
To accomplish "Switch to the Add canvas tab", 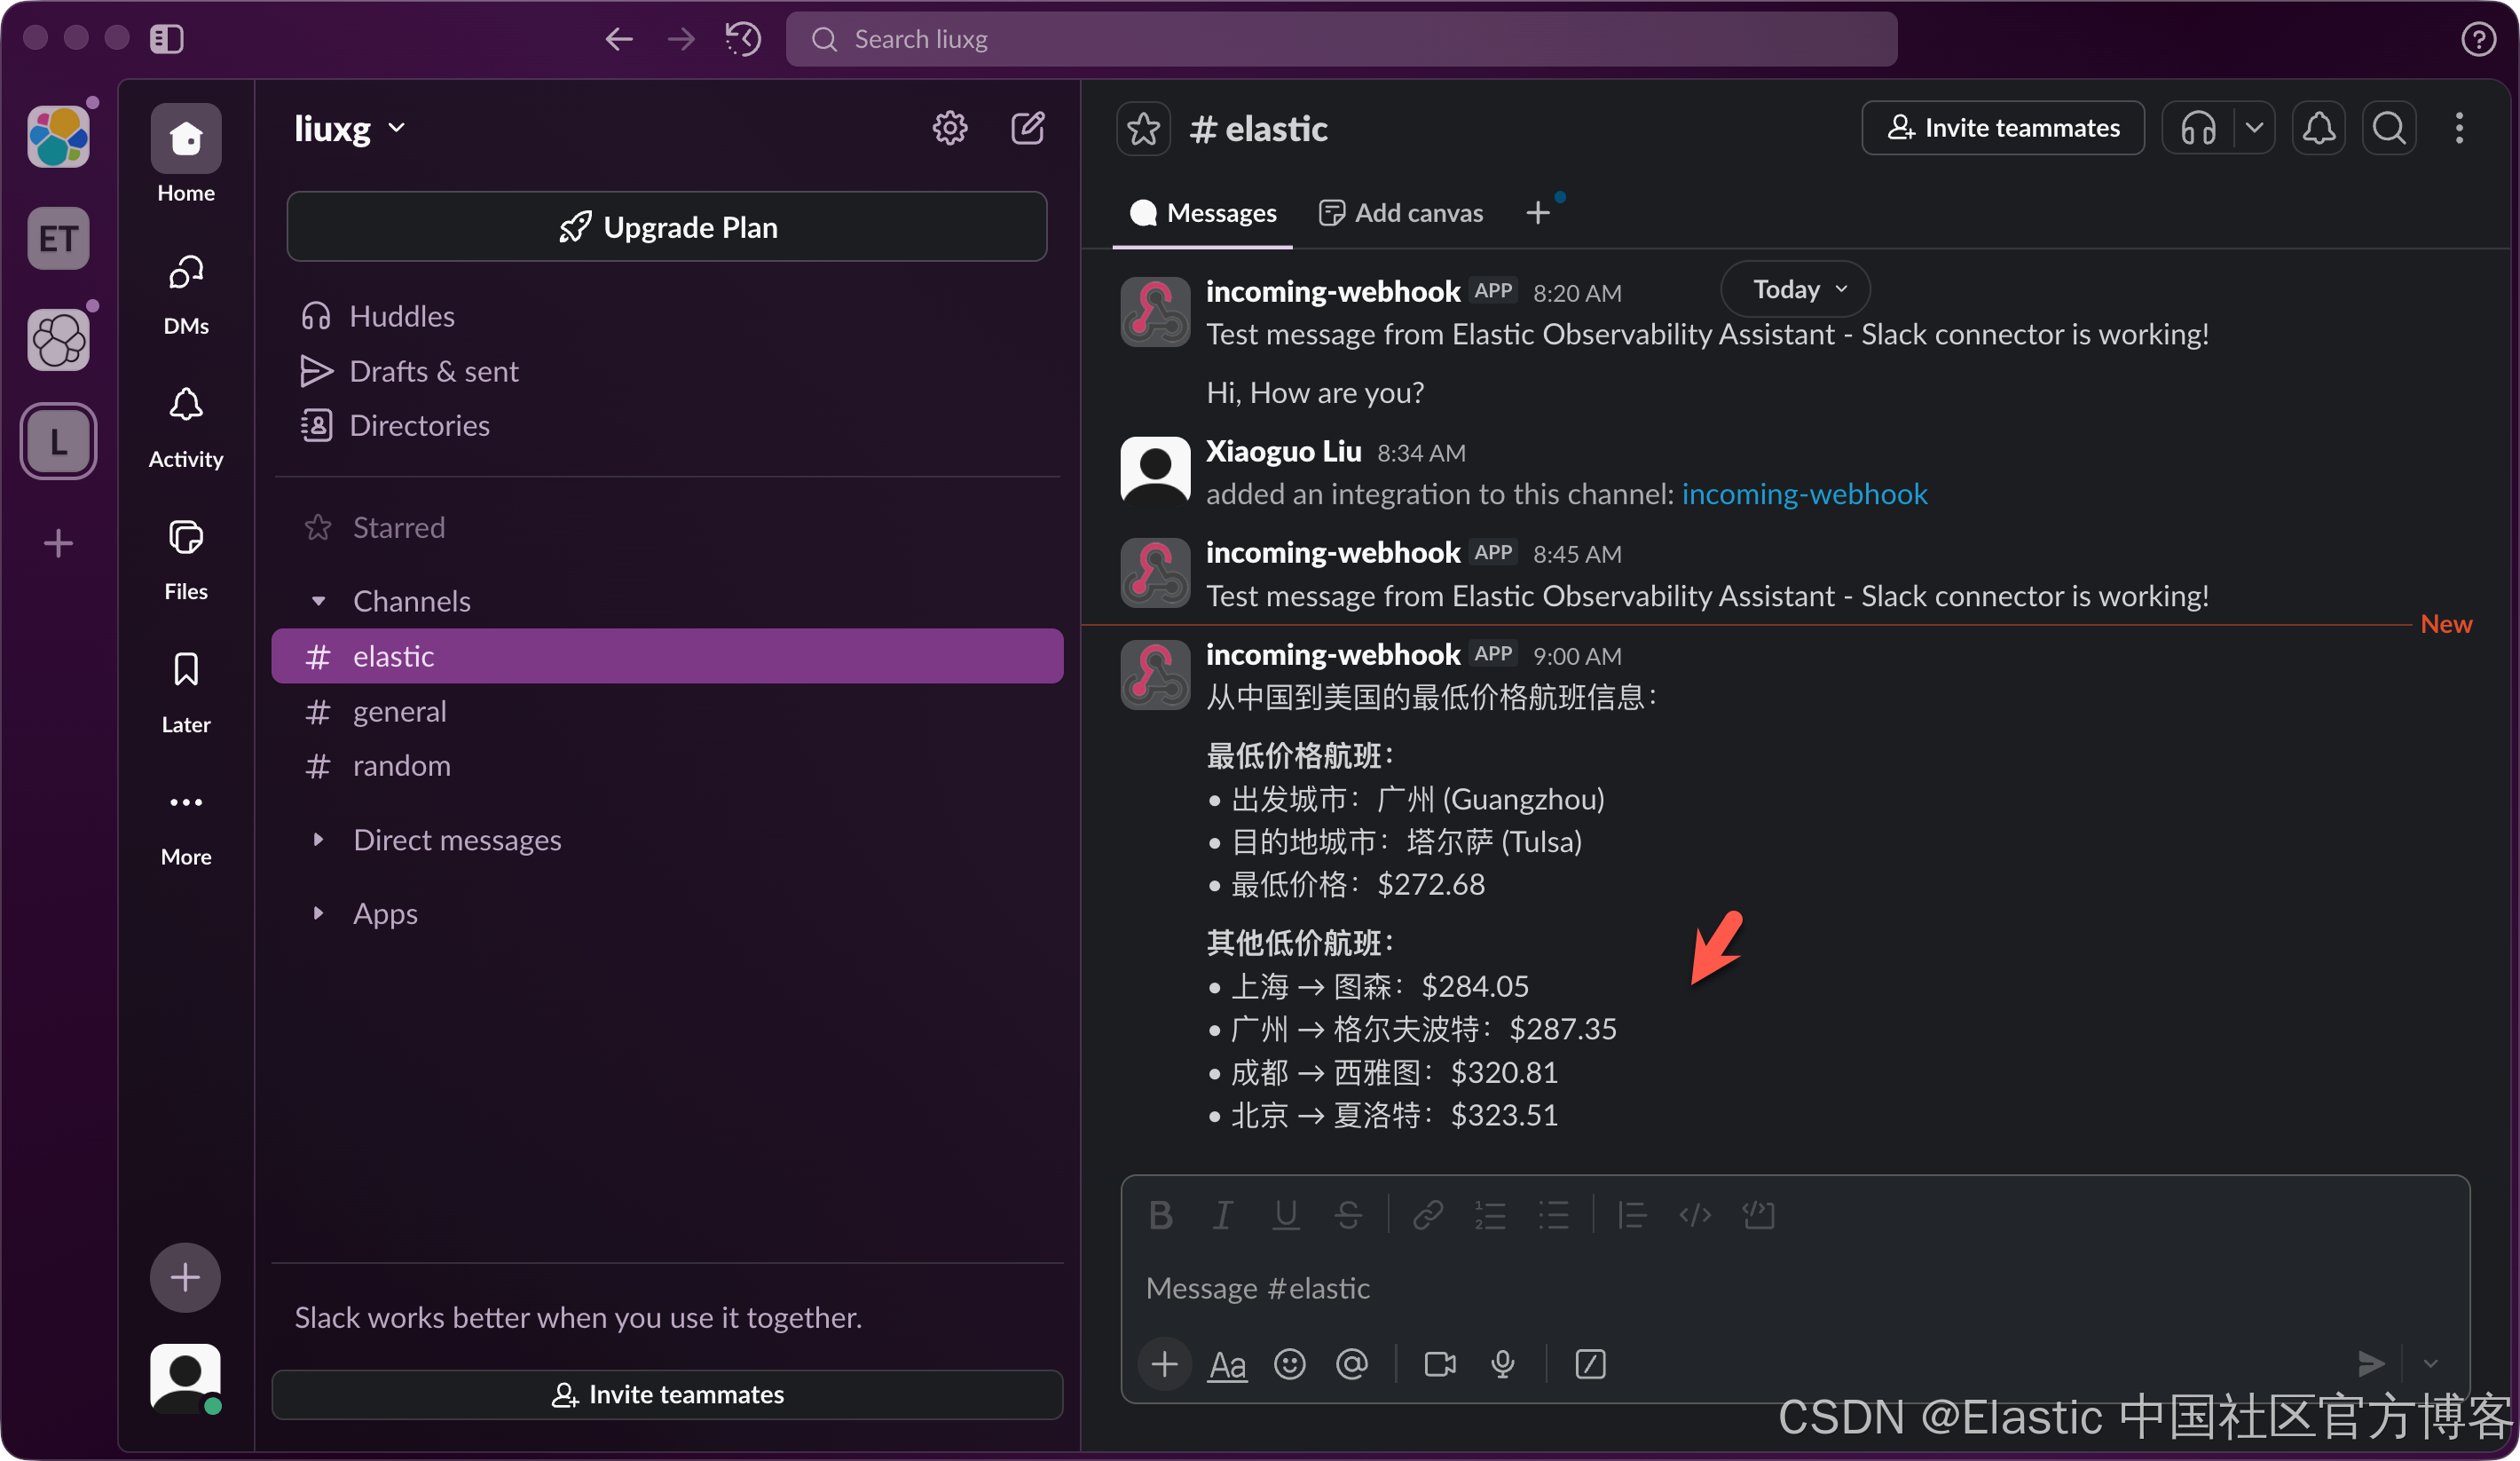I will [x=1401, y=213].
